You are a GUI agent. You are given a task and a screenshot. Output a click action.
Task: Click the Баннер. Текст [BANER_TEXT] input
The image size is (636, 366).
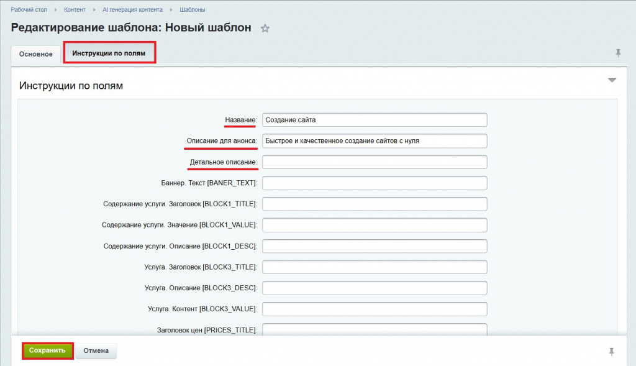click(375, 183)
